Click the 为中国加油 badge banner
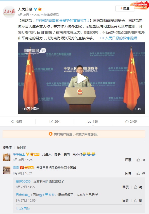The height and width of the screenshot is (214, 149). pos(139,5)
